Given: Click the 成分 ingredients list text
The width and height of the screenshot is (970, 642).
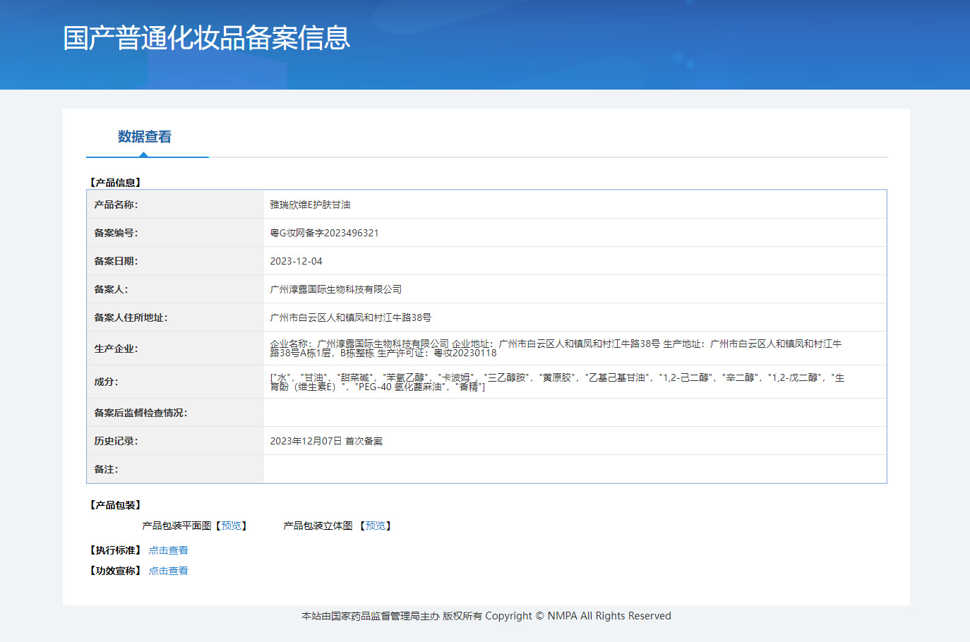Looking at the screenshot, I should [x=556, y=382].
